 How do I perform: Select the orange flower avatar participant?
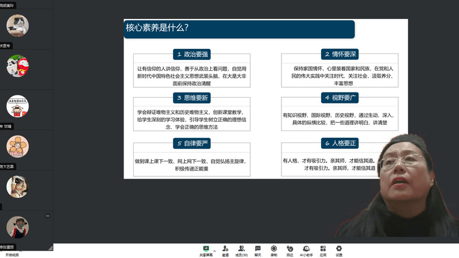click(17, 146)
